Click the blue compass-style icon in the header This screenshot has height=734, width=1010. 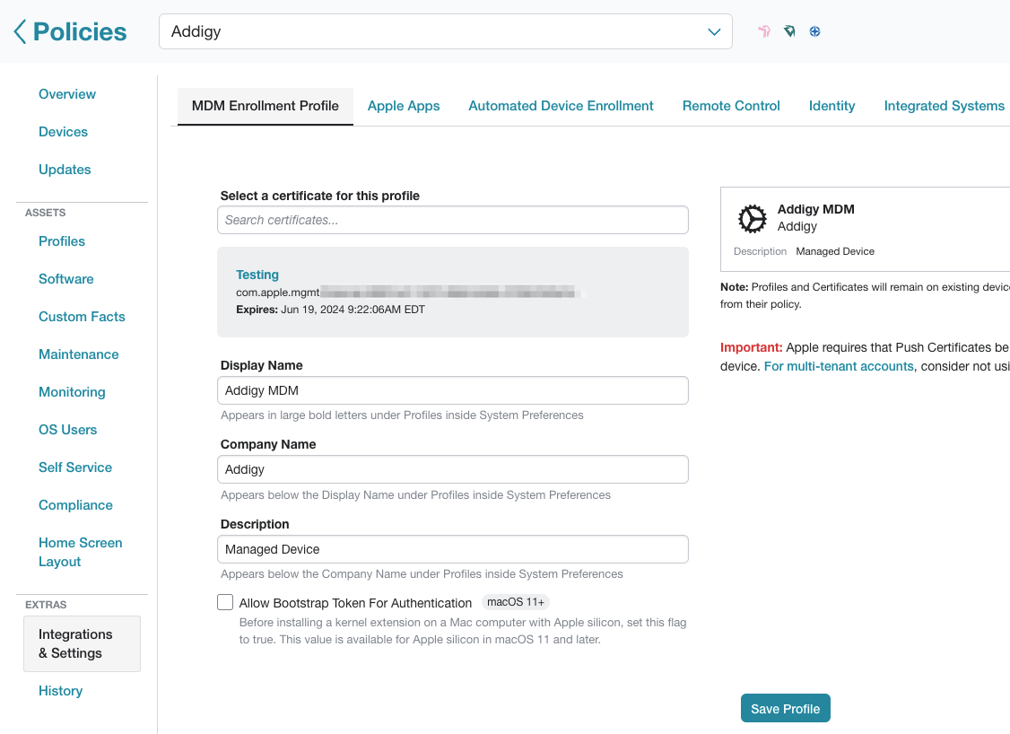pos(814,31)
